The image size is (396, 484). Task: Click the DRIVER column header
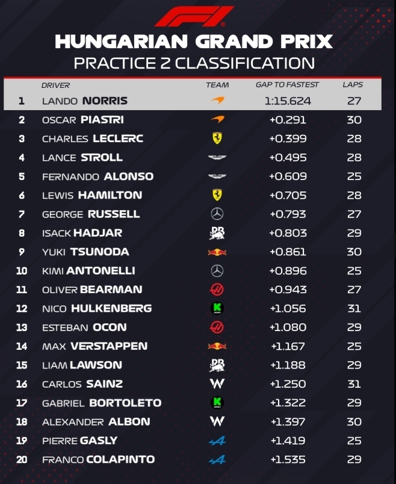[56, 85]
